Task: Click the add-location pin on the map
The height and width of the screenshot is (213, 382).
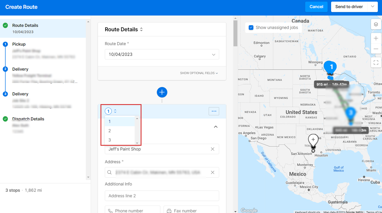Action: 313,140
